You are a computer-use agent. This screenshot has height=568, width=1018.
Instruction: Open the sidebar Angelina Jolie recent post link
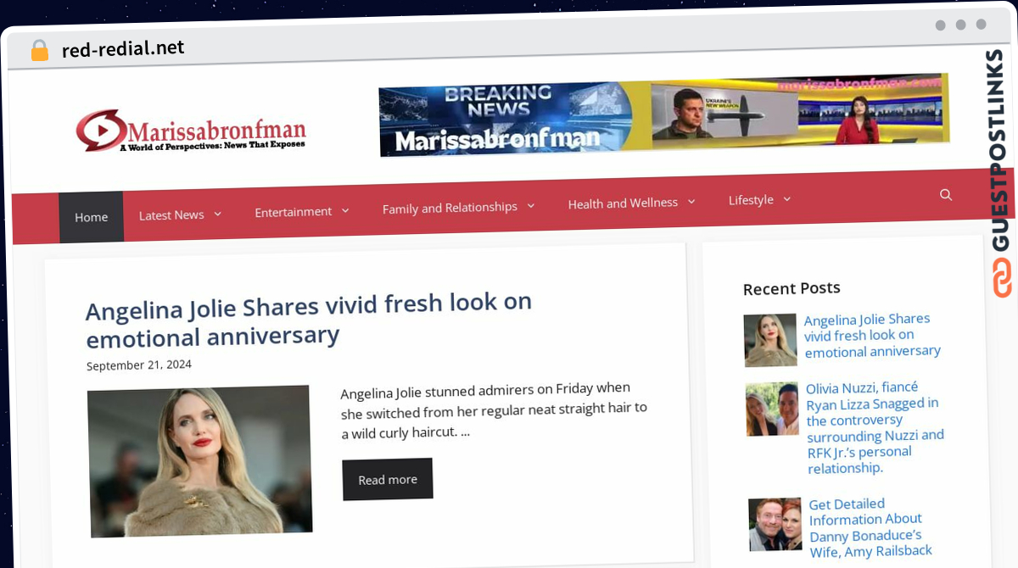click(x=871, y=335)
